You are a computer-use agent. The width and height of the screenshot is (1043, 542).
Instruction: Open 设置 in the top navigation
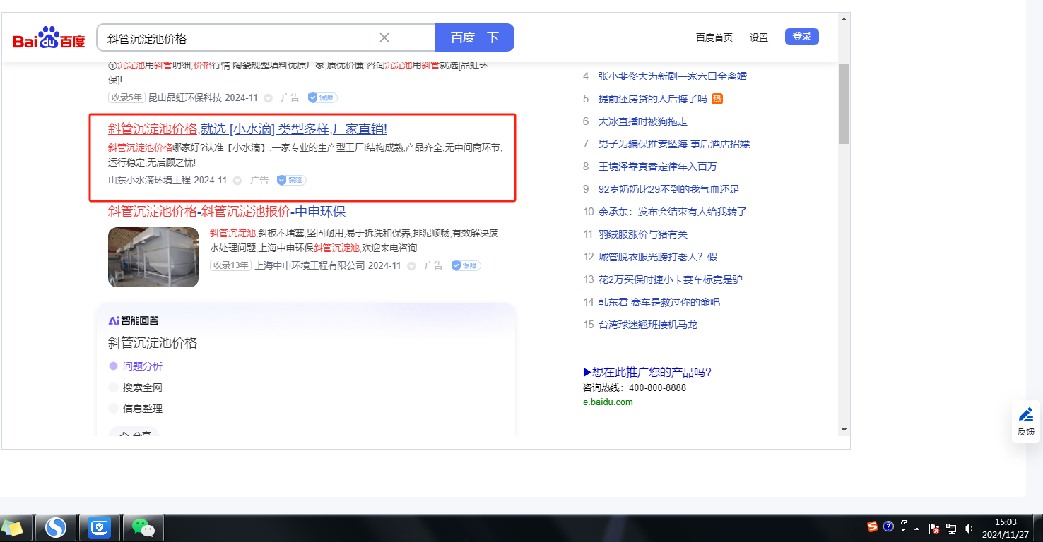759,37
